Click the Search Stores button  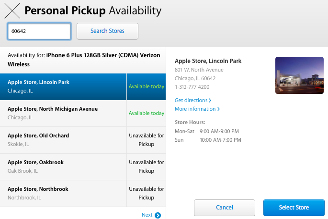(x=107, y=31)
